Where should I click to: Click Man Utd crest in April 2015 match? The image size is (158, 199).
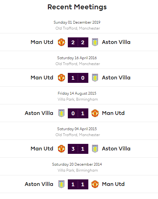62,149
